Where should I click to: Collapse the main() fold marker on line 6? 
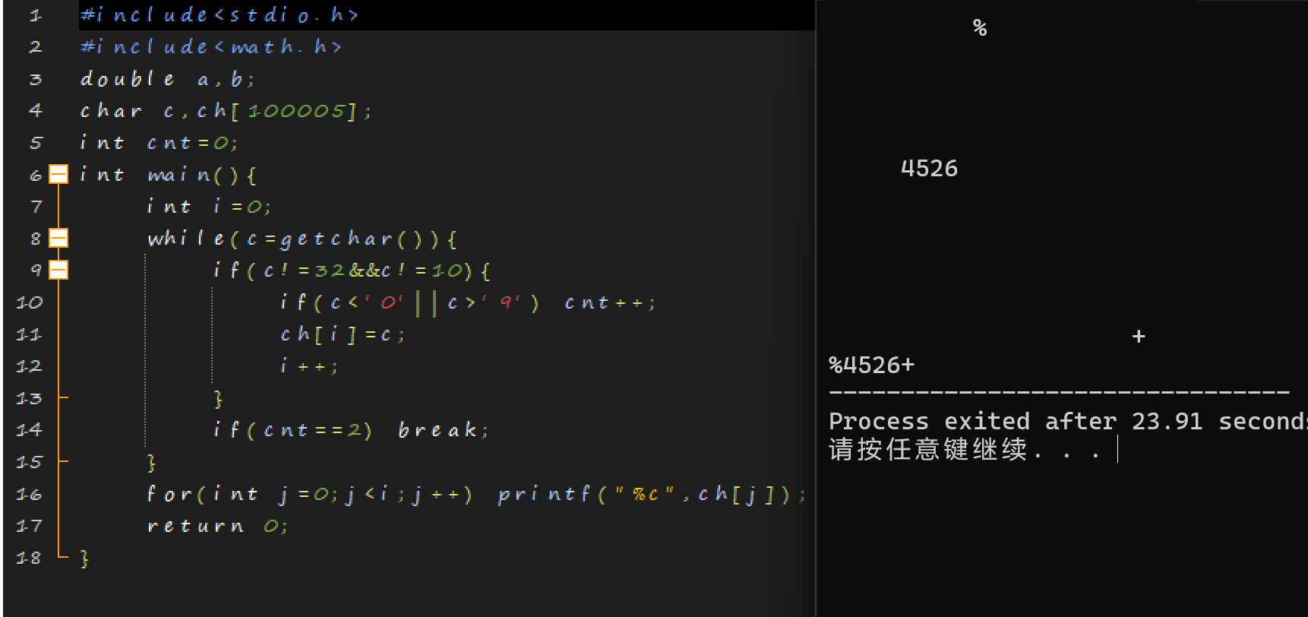click(58, 174)
